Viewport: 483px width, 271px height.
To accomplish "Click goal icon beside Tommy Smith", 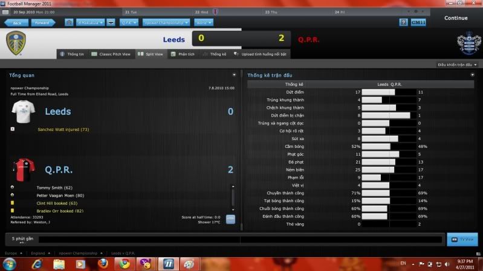I will 12,187.
